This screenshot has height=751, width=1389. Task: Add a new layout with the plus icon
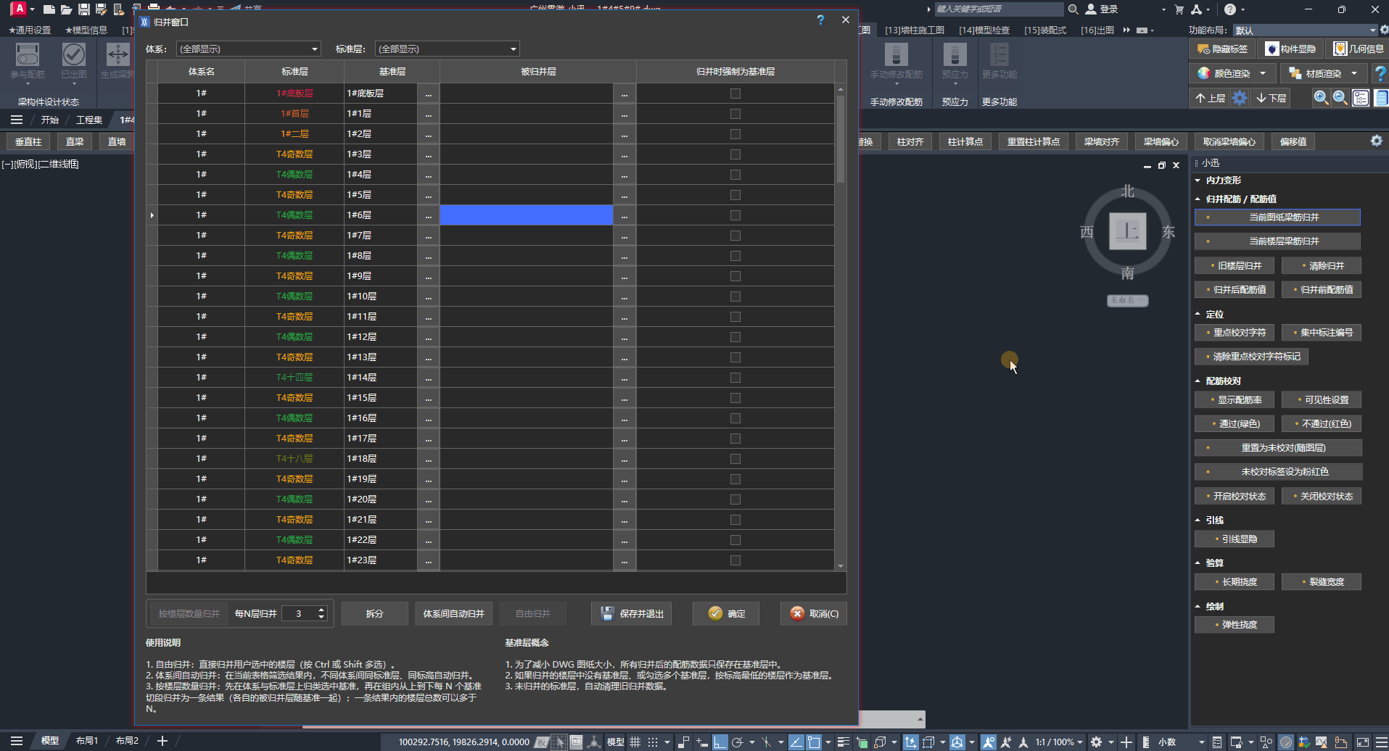tap(162, 741)
